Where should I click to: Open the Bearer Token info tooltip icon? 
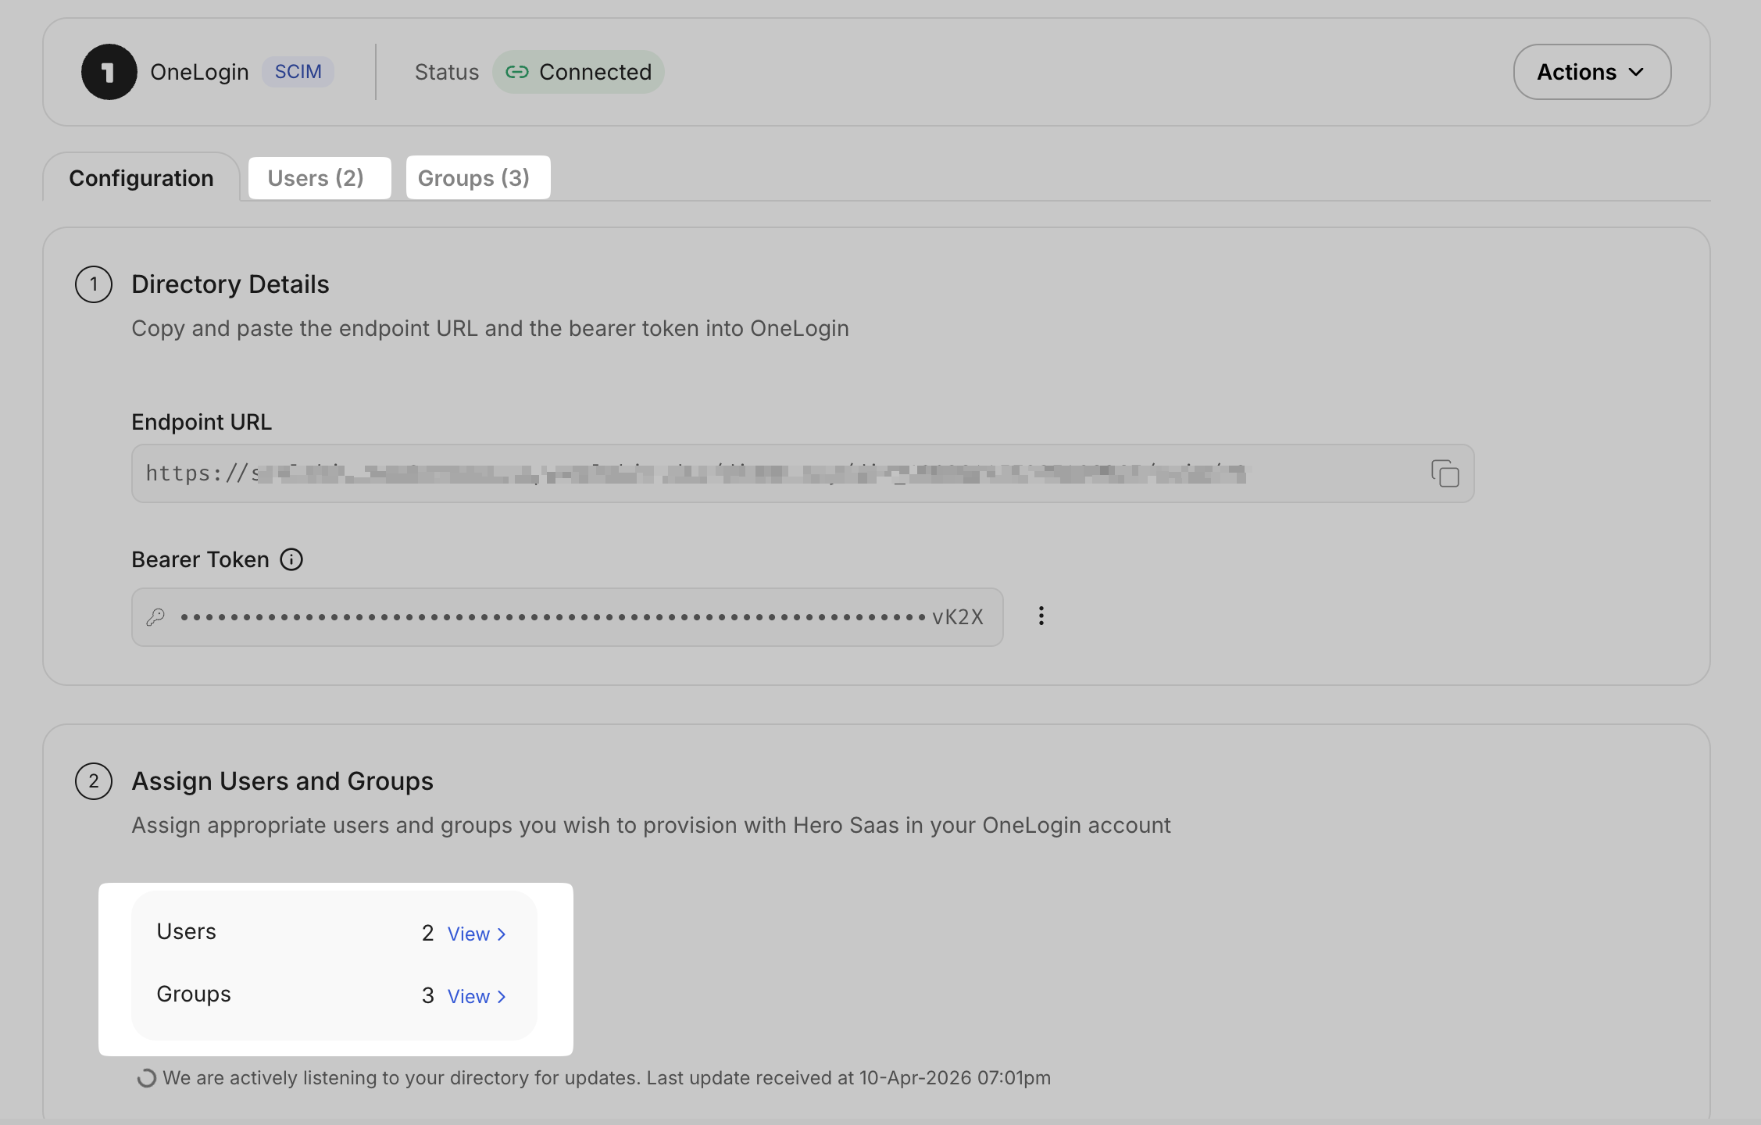tap(291, 559)
